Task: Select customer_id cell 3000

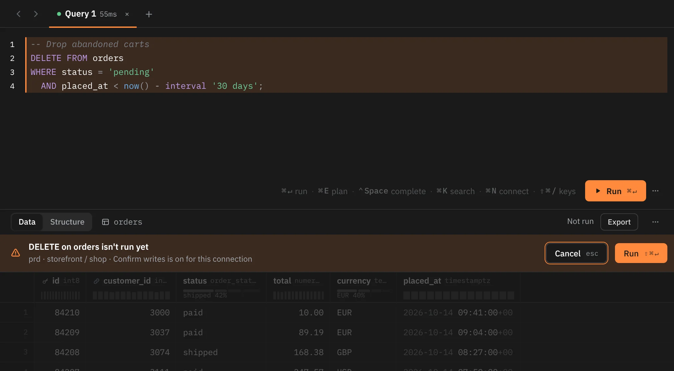Action: pos(131,312)
